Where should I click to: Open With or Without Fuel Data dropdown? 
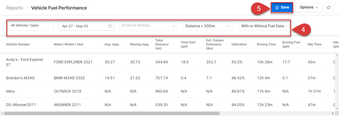[x=264, y=26]
